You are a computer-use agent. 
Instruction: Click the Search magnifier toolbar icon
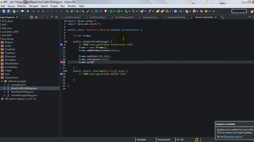click(167, 11)
